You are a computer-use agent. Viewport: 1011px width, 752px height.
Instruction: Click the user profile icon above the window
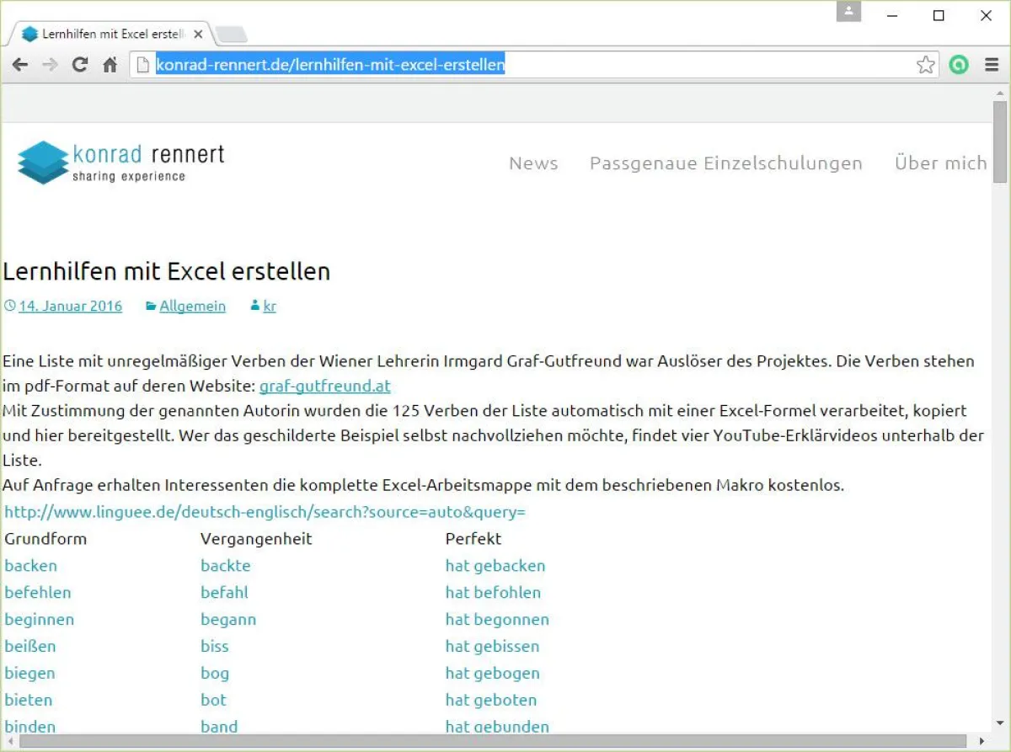coord(848,12)
